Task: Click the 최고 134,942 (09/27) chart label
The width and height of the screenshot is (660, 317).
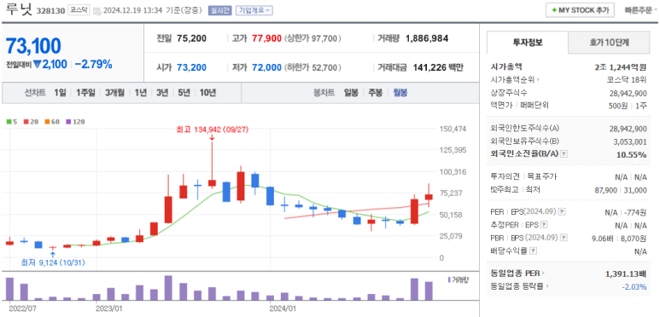Action: click(213, 130)
